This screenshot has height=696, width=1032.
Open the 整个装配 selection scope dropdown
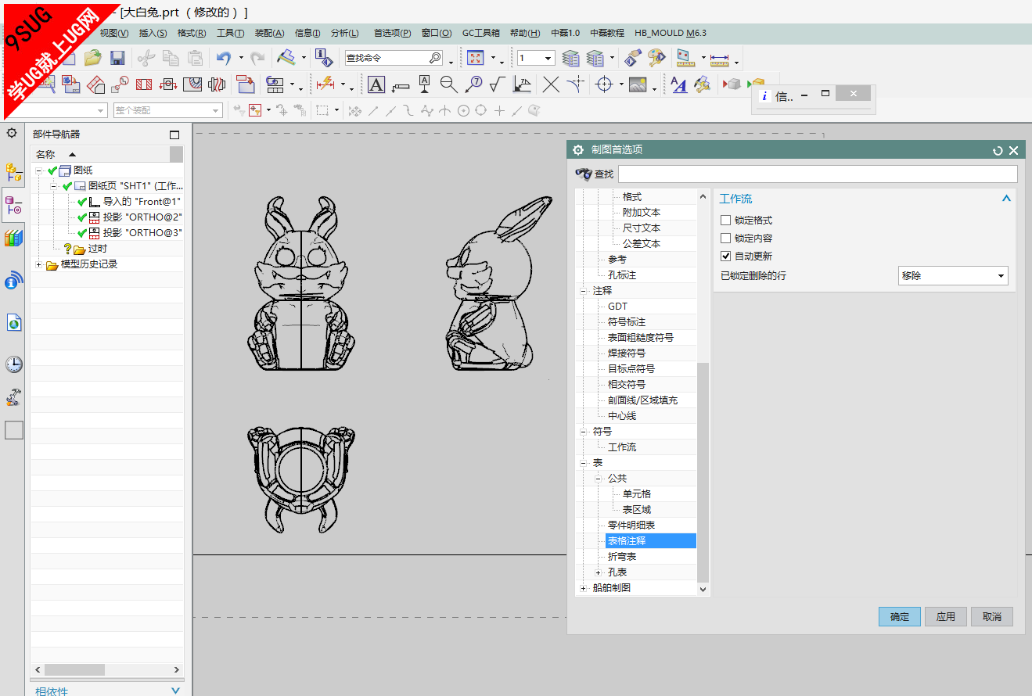pos(167,111)
